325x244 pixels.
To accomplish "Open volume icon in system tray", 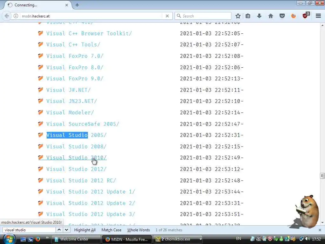I will coord(308,239).
